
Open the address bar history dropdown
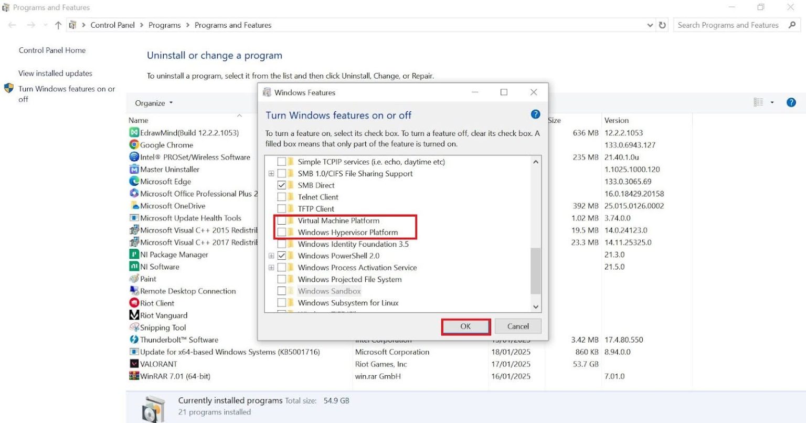[650, 25]
